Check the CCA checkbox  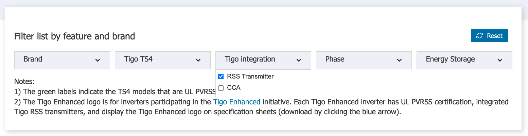point(221,88)
